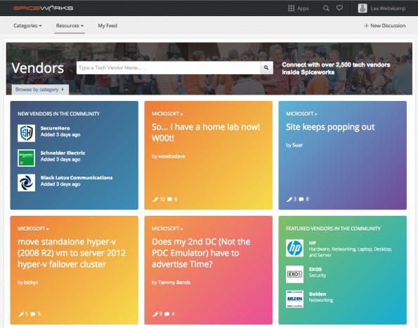
Task: Open the Apps menu label
Action: [303, 8]
